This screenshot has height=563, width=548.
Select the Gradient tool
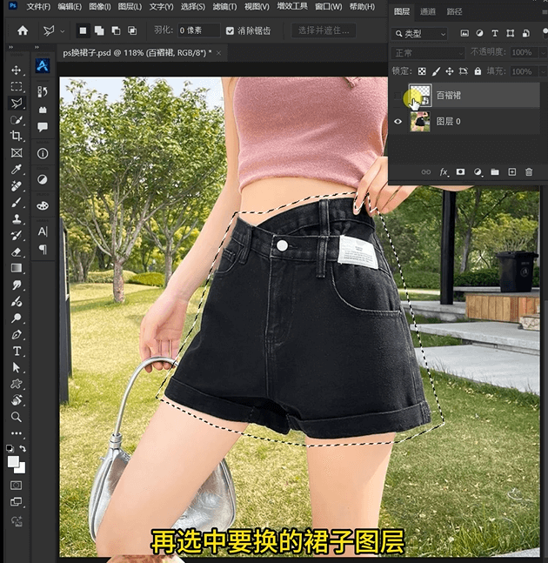(x=17, y=268)
